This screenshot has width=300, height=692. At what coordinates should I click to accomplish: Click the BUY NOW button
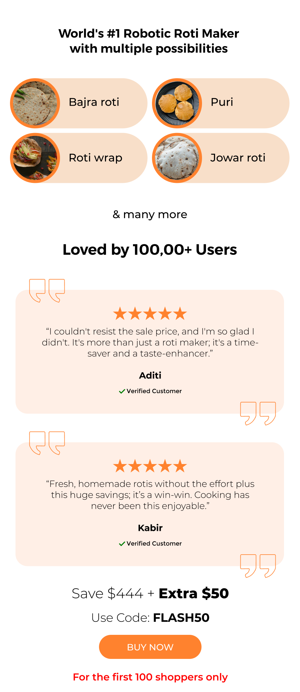pos(150,647)
